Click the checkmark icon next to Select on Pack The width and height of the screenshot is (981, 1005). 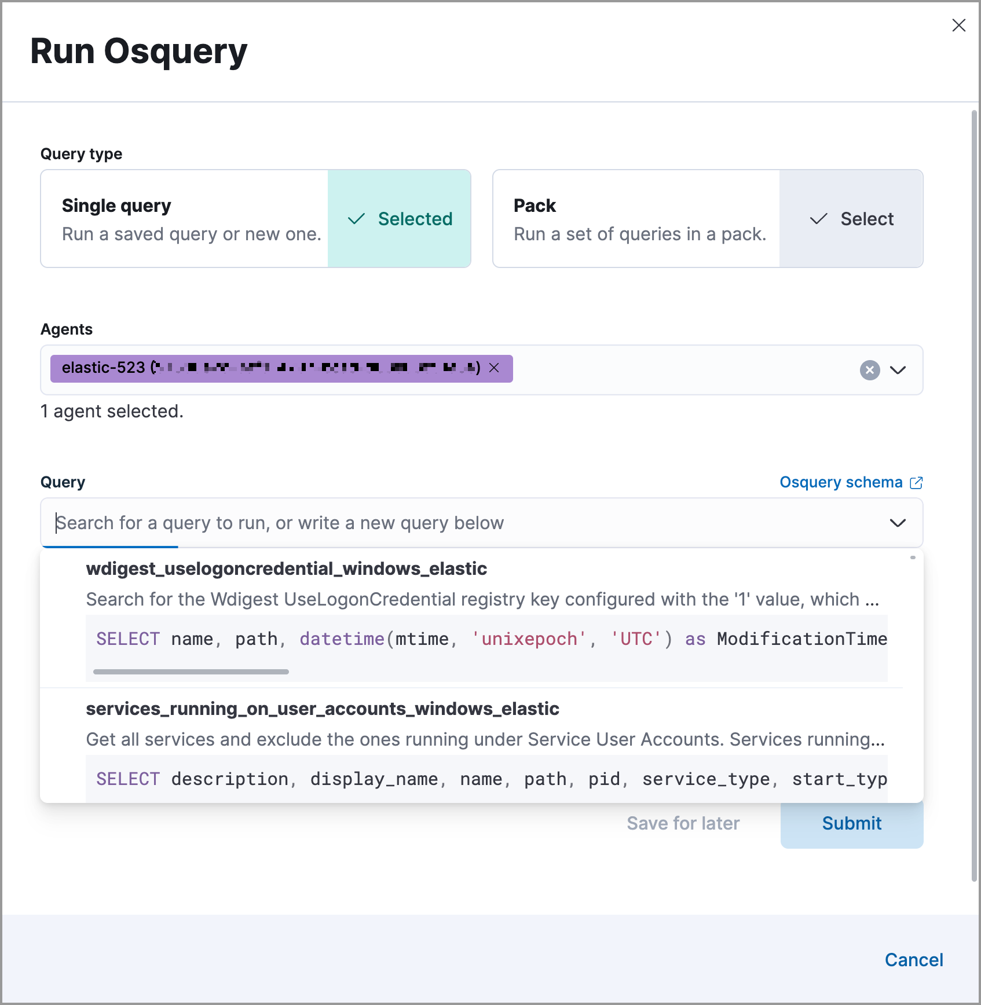(818, 219)
